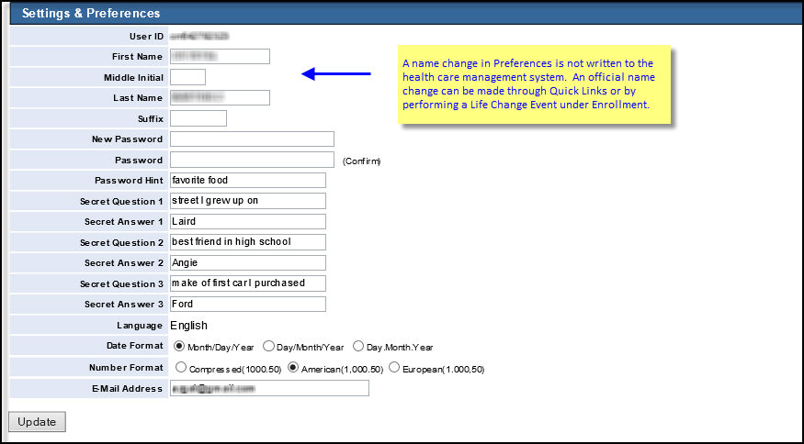Viewport: 804px width, 444px height.
Task: Focus the New Password field
Action: (x=252, y=139)
